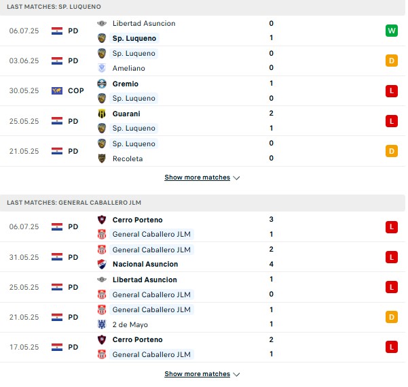Click the D badge for 2 de Mayo match
Viewport: 408px width, 387px height.
[391, 317]
